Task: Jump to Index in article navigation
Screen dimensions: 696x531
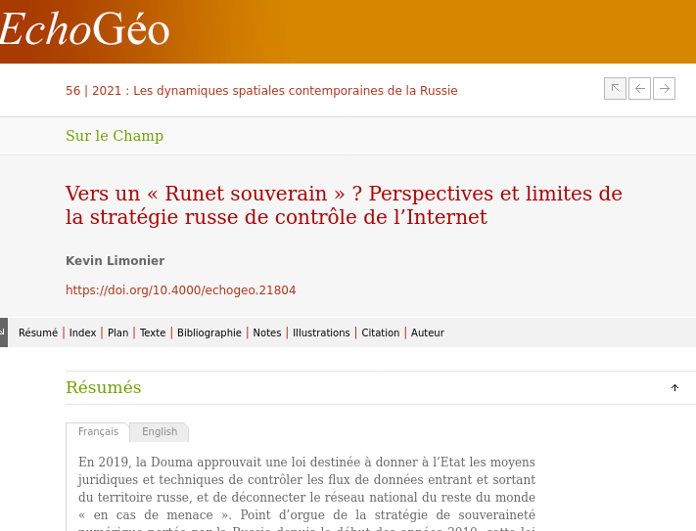Action: [x=83, y=333]
